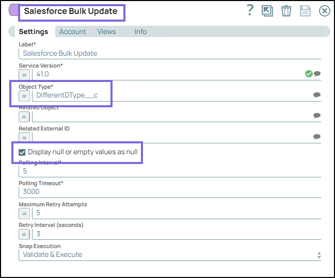Uncheck Display null or empty values as null
Image resolution: width=335 pixels, height=278 pixels.
click(22, 152)
